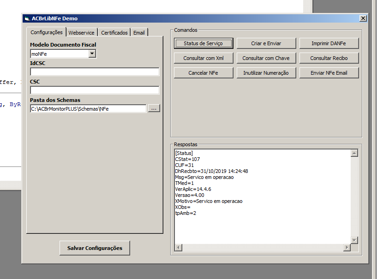Image resolution: width=389 pixels, height=279 pixels.
Task: Click Consultar com Xml button
Action: click(203, 58)
